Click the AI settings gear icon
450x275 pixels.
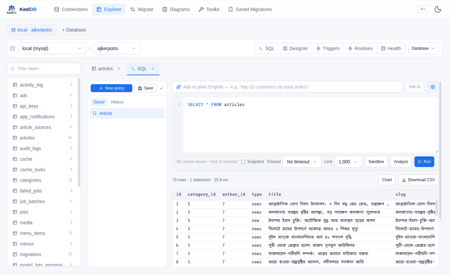tap(433, 87)
